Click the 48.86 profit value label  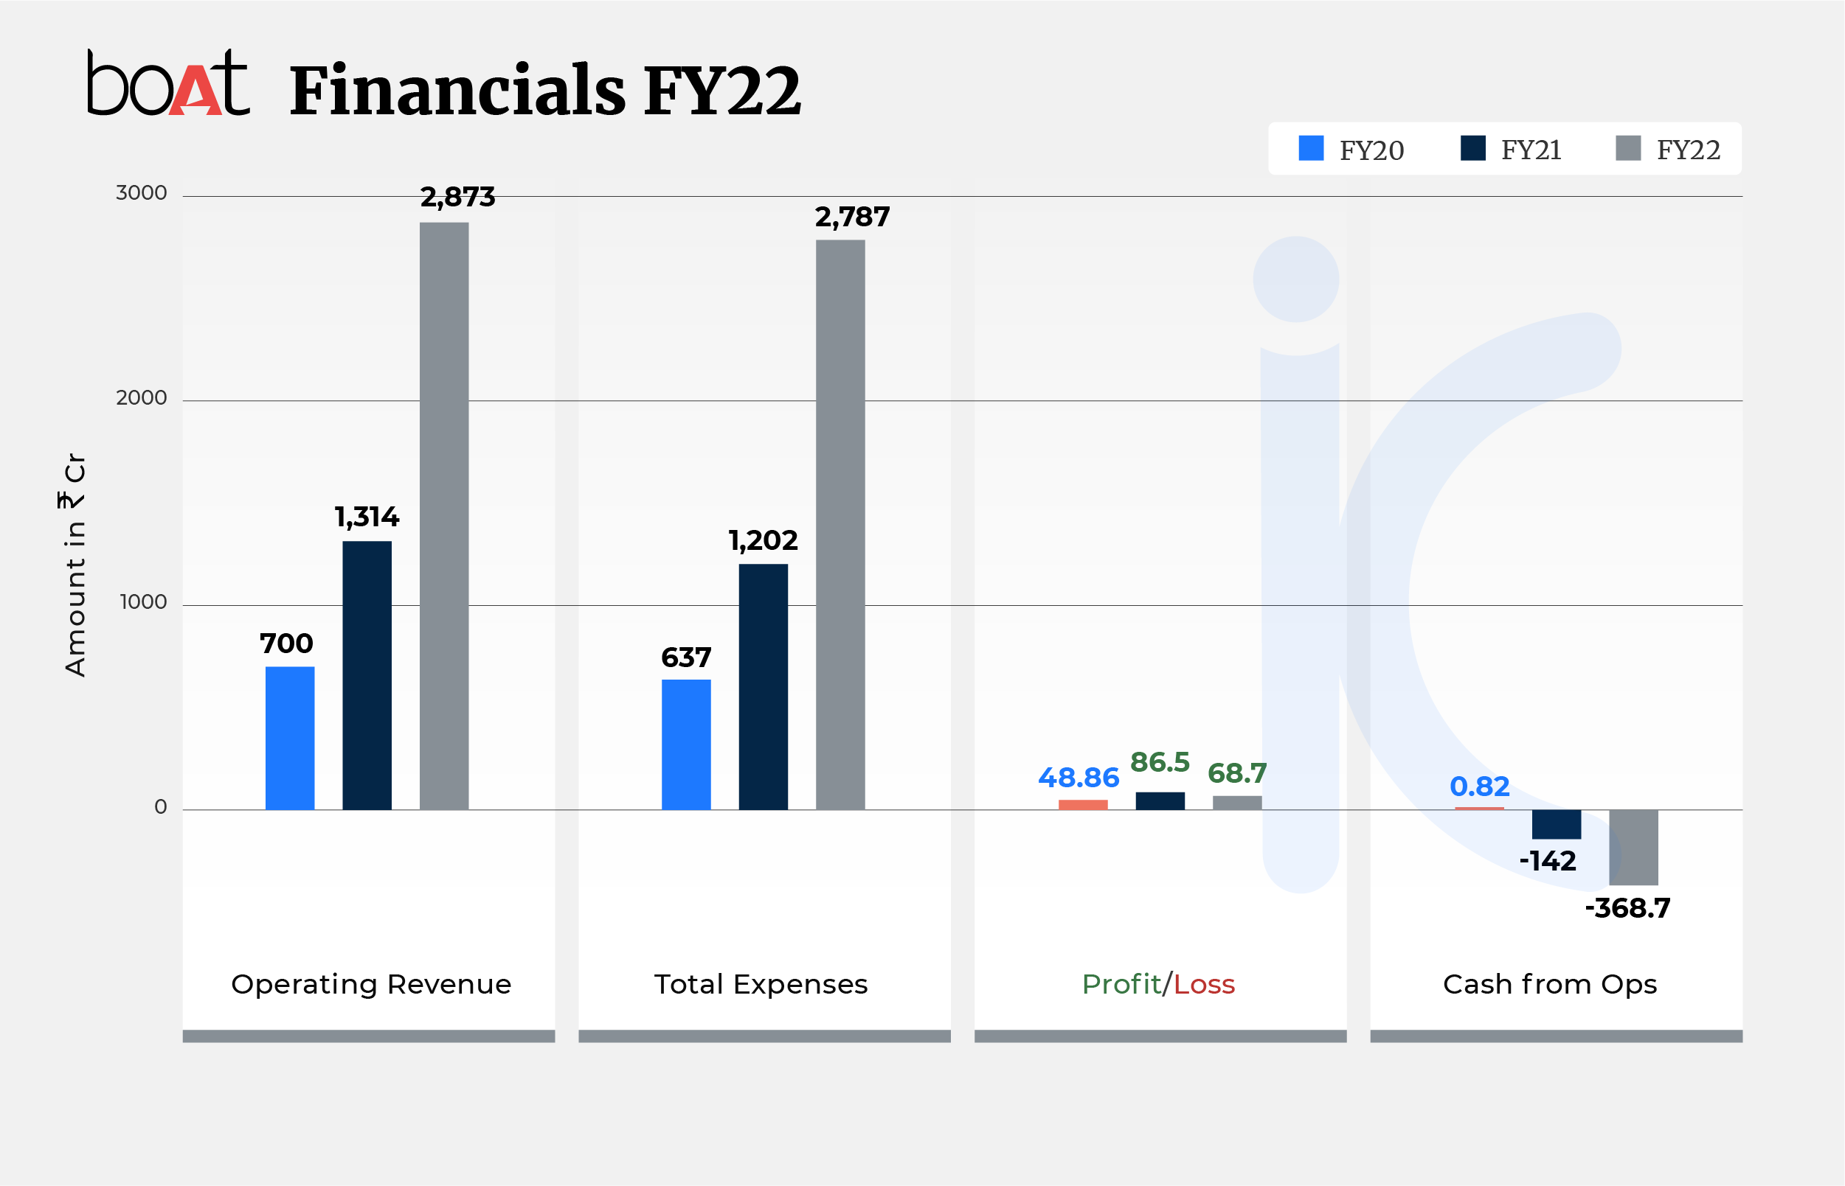point(1079,778)
